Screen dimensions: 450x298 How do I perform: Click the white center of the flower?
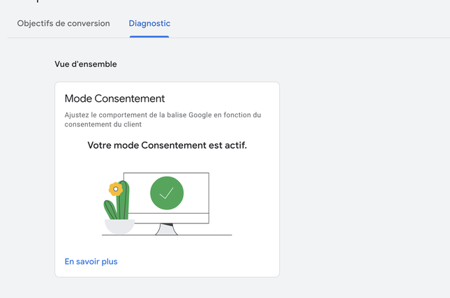116,188
